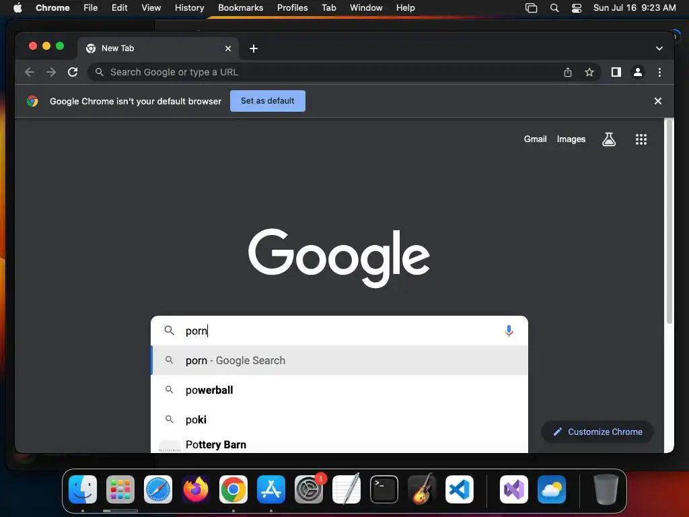Click the share page icon in address bar

568,72
